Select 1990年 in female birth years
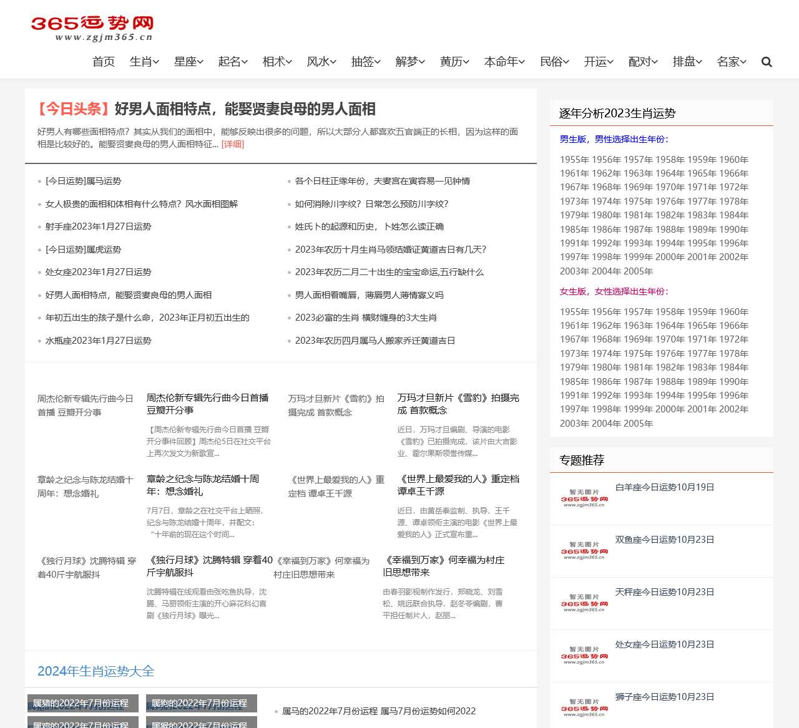 click(x=734, y=382)
